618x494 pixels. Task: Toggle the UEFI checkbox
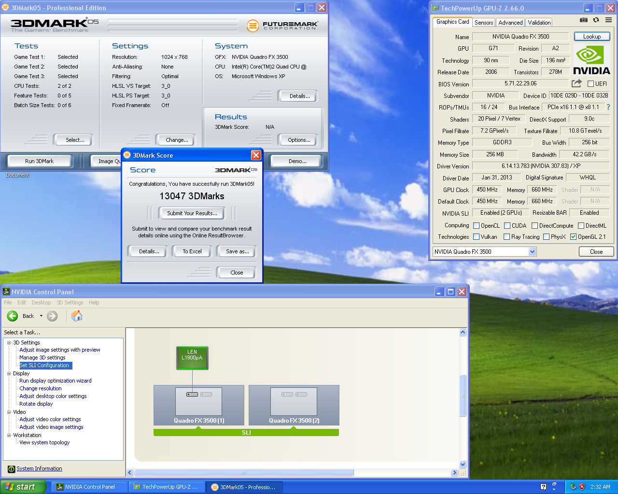click(x=590, y=84)
